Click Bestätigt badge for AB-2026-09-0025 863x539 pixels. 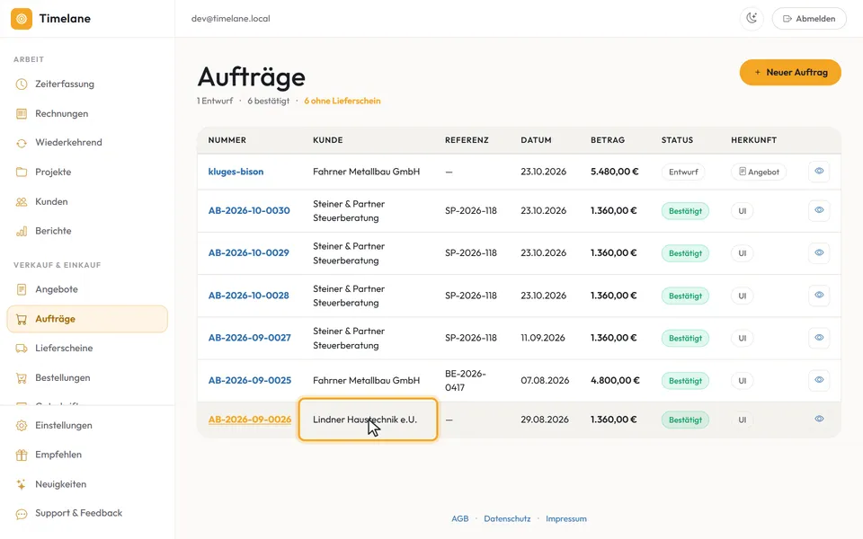(685, 381)
